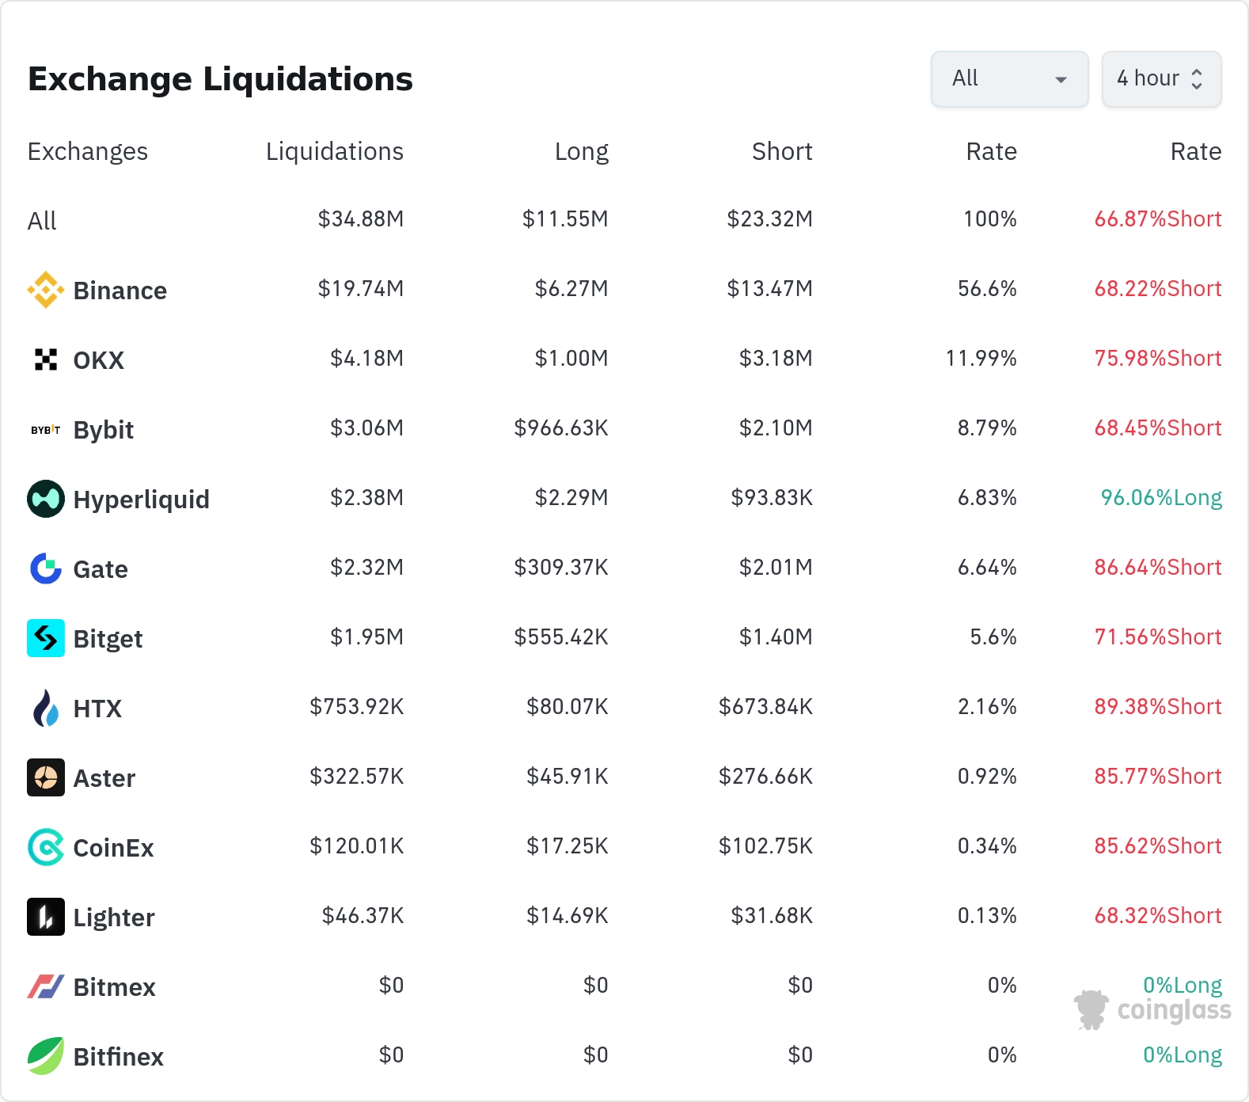
Task: Click the coinglass watermark logo
Action: tap(1152, 1009)
